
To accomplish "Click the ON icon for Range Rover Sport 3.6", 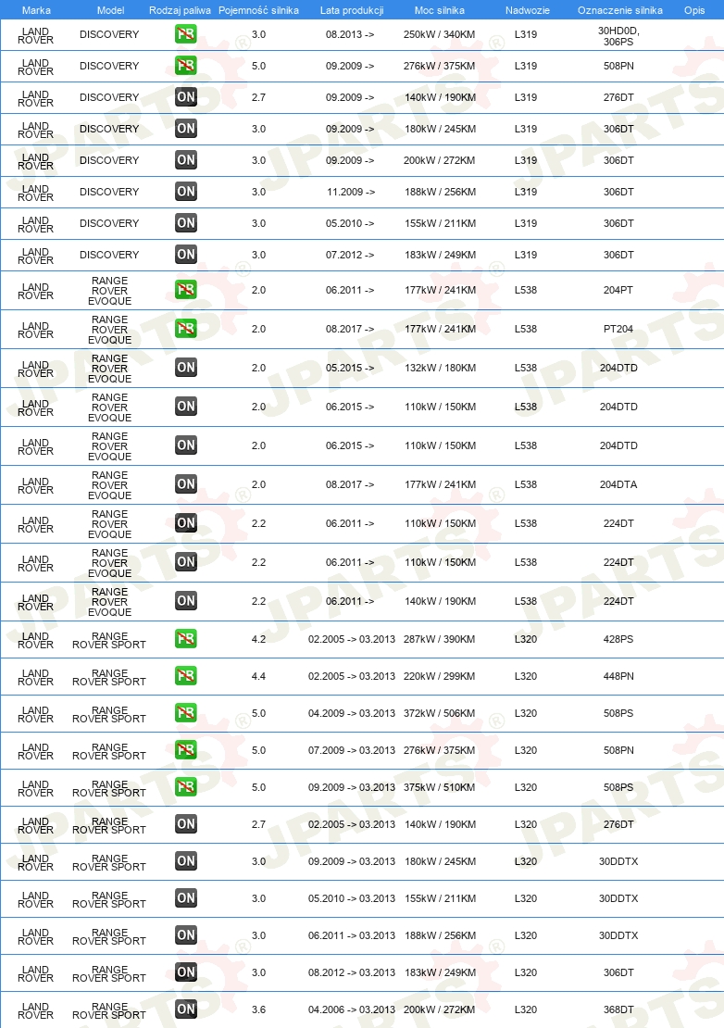I will 186,1009.
